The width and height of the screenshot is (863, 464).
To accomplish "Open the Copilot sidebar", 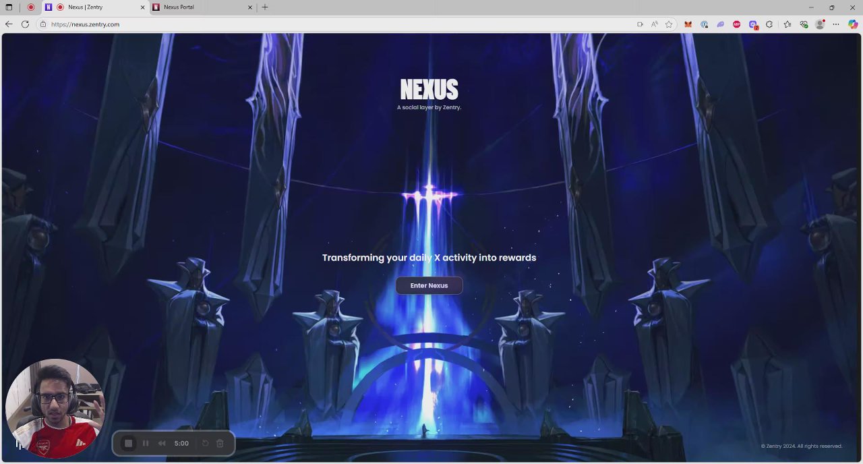I will tap(853, 24).
